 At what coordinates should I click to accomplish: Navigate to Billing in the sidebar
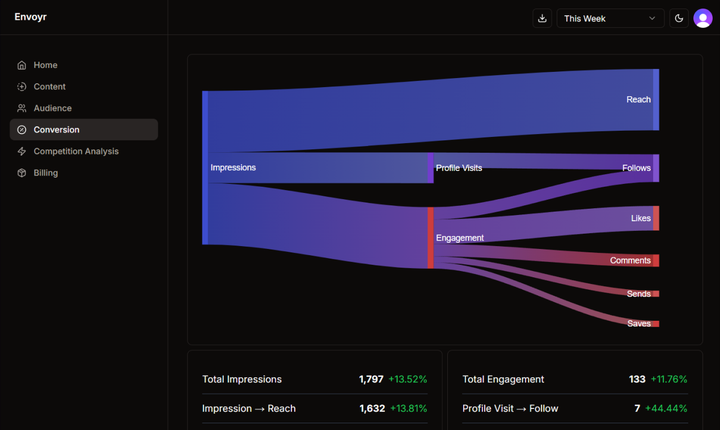tap(45, 173)
